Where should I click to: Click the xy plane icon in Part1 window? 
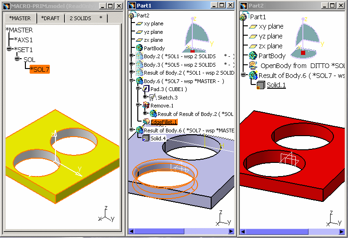(139, 23)
